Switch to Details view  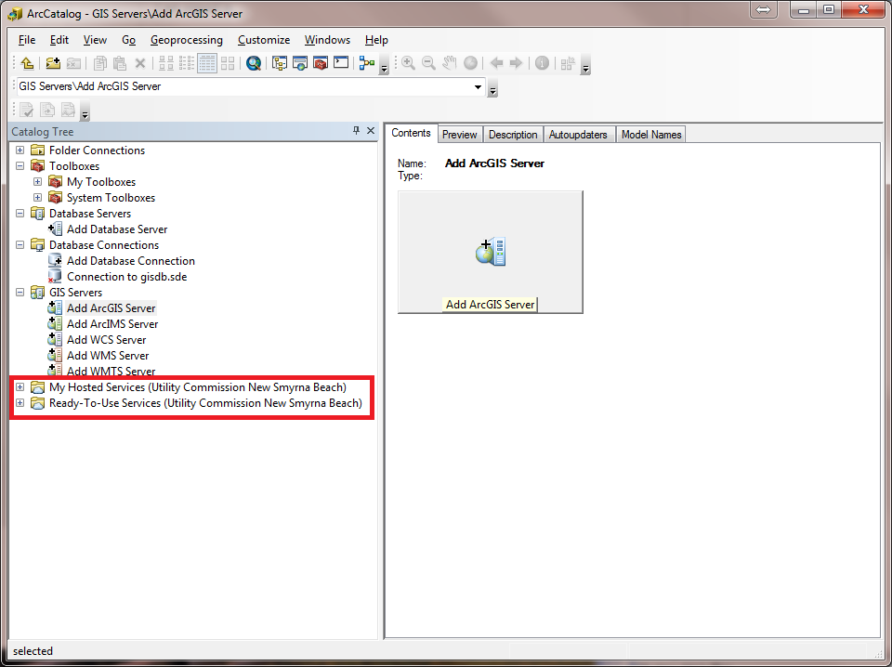pos(207,63)
